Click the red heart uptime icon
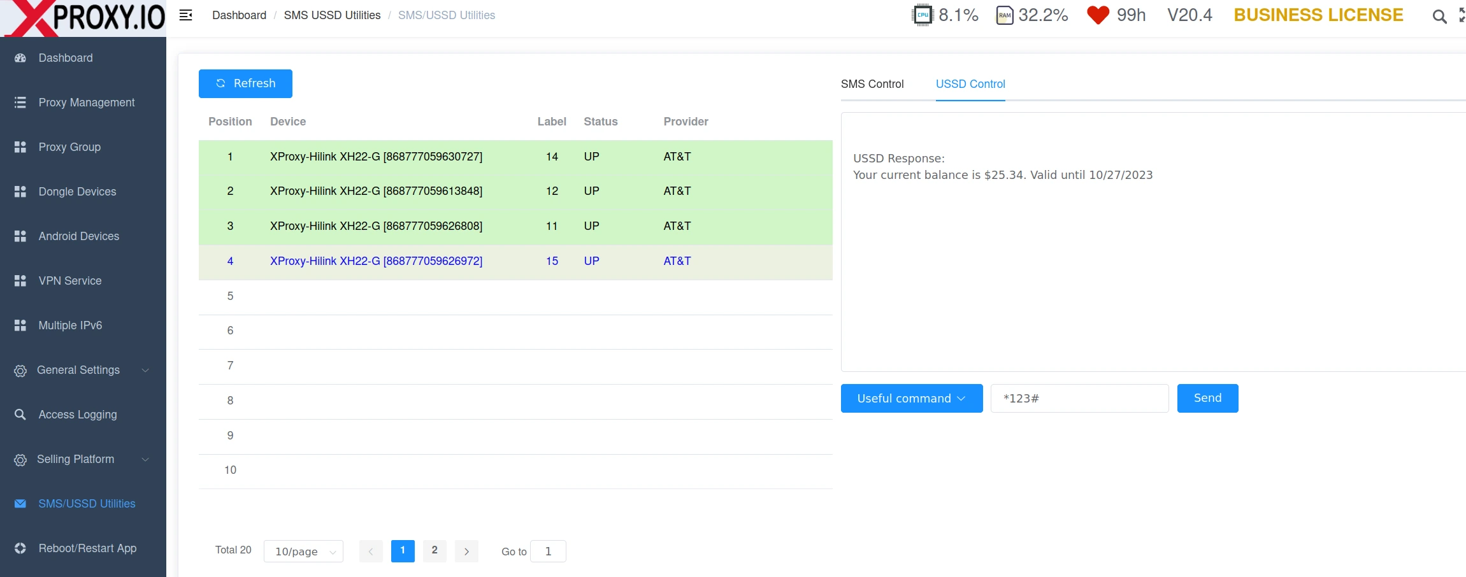Screen dimensions: 1466x577 click(1098, 15)
